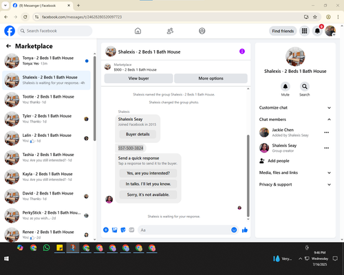Open Chrome three-dot menu
This screenshot has height=275, width=344.
(338, 17)
